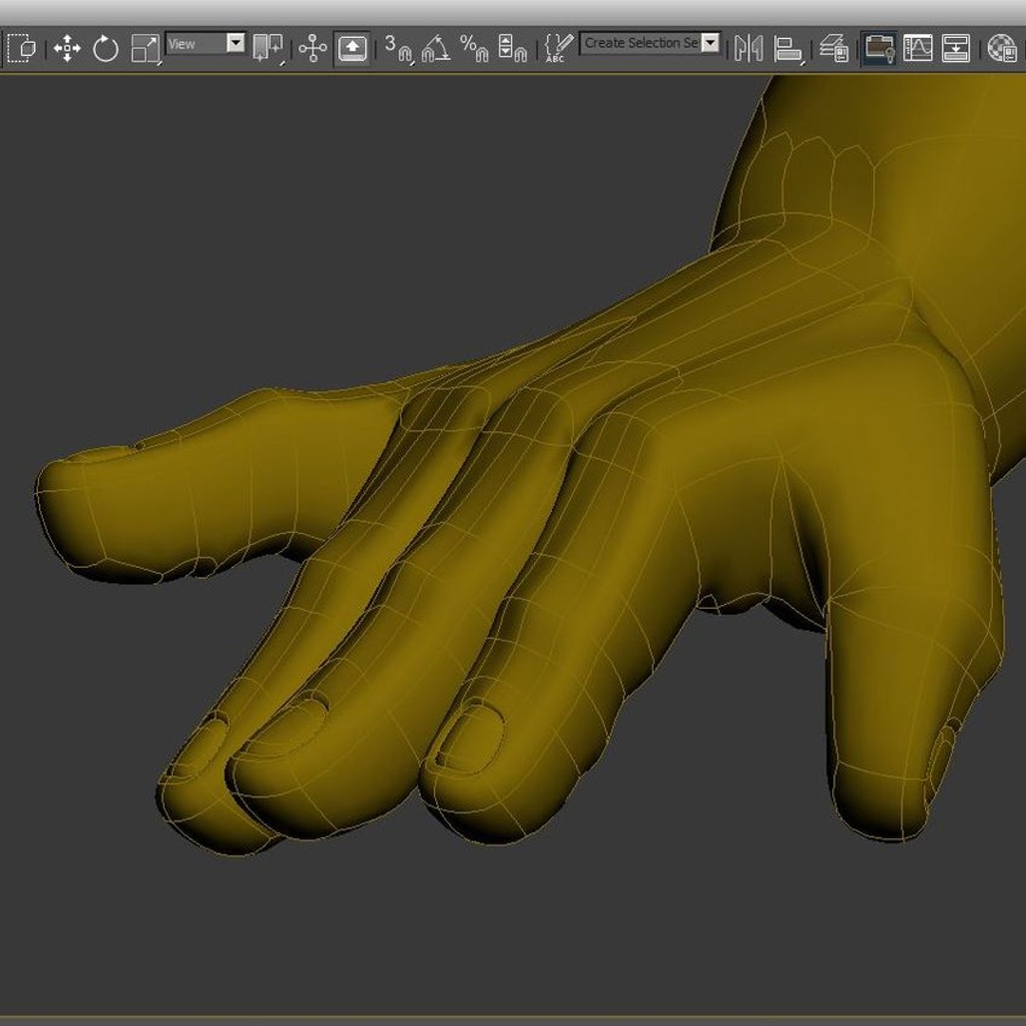Open the Schematic View
This screenshot has height=1026, width=1026.
click(x=956, y=48)
